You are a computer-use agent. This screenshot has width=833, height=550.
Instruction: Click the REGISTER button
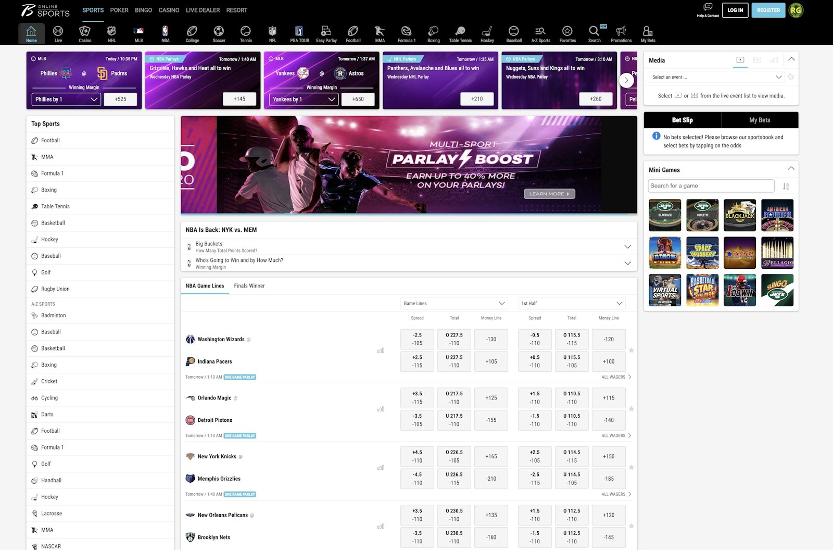point(768,10)
